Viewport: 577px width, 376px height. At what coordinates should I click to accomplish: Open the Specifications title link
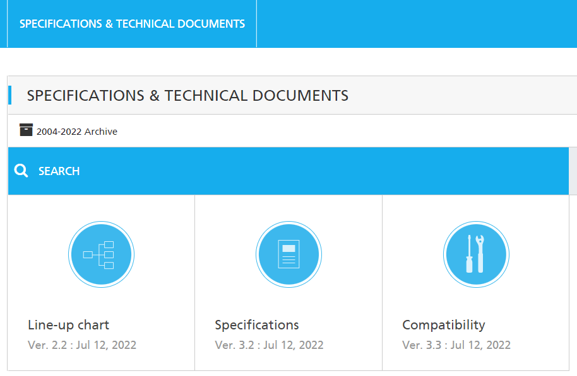click(256, 325)
